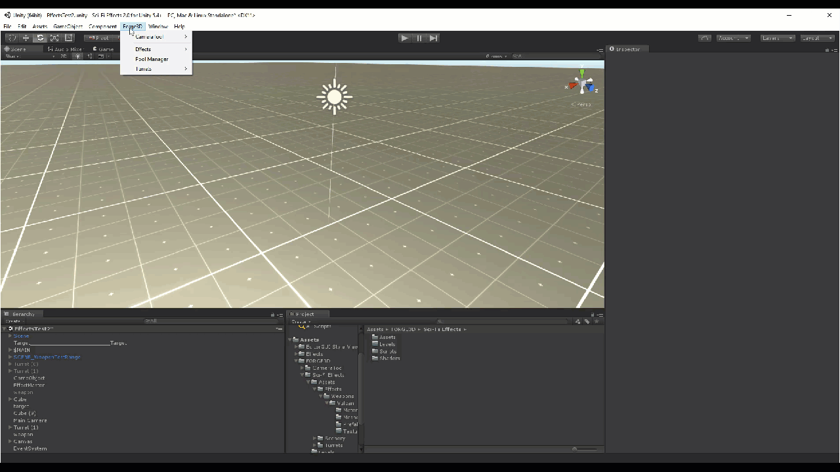The image size is (840, 472).
Task: Open the Layers dropdown
Action: click(778, 38)
